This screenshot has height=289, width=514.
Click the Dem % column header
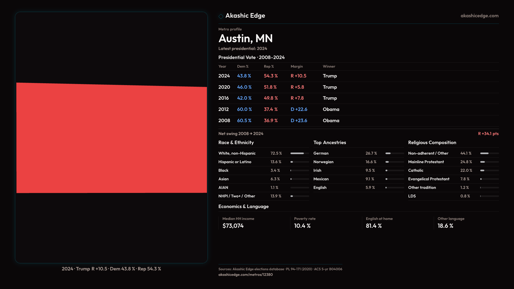pyautogui.click(x=243, y=66)
